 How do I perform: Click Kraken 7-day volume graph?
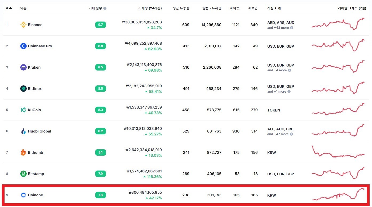point(338,67)
